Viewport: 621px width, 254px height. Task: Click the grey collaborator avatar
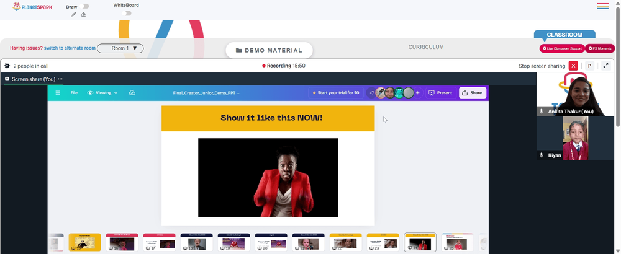[x=409, y=93]
